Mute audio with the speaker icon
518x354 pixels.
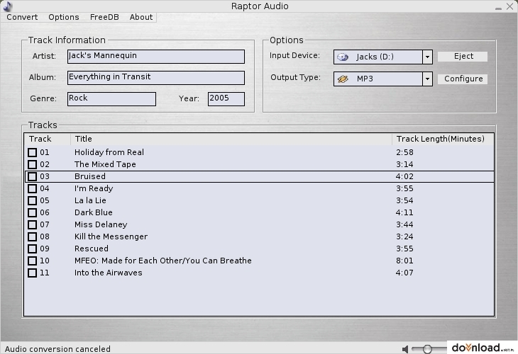click(x=405, y=349)
